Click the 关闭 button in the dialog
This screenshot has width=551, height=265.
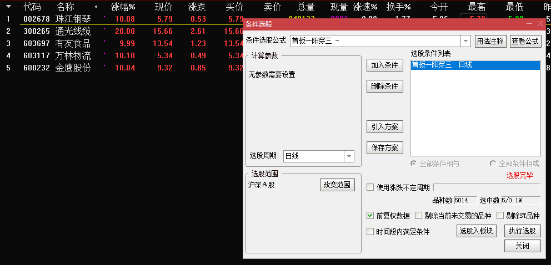coord(523,246)
